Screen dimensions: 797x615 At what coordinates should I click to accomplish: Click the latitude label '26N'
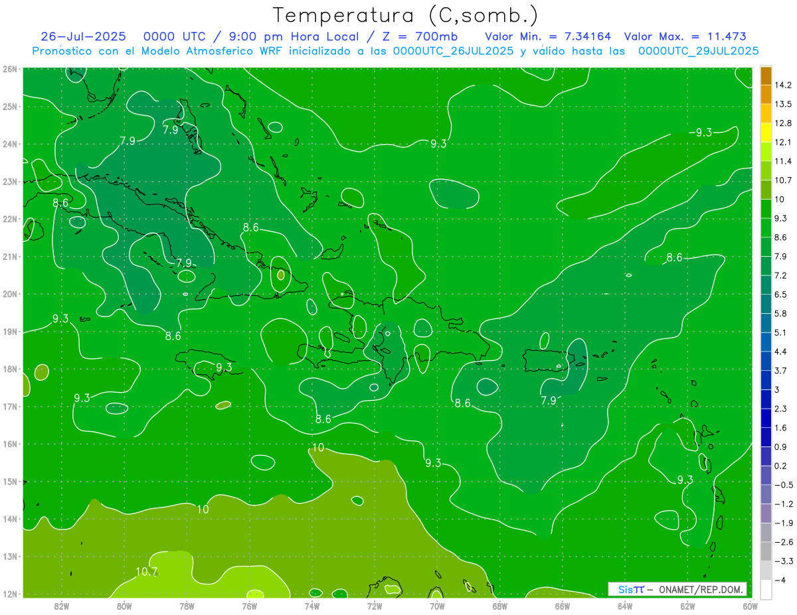point(9,69)
